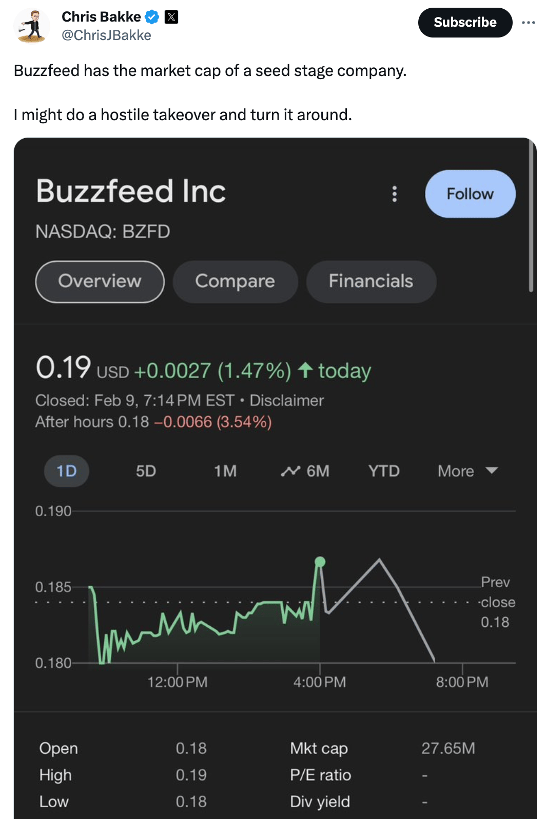Follow the Buzzfeed Inc stock
546x819 pixels.
coord(470,194)
